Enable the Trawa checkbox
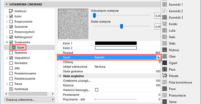The image size is (201, 104). pyautogui.click(x=11, y=84)
